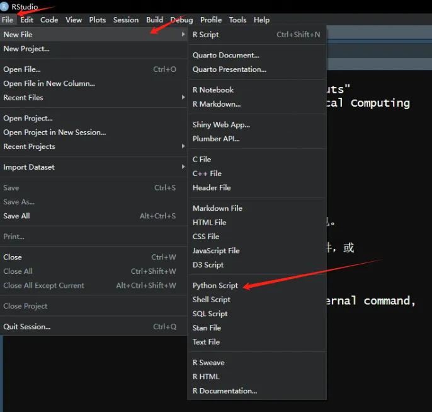Create a new Plumber API...

click(x=257, y=139)
